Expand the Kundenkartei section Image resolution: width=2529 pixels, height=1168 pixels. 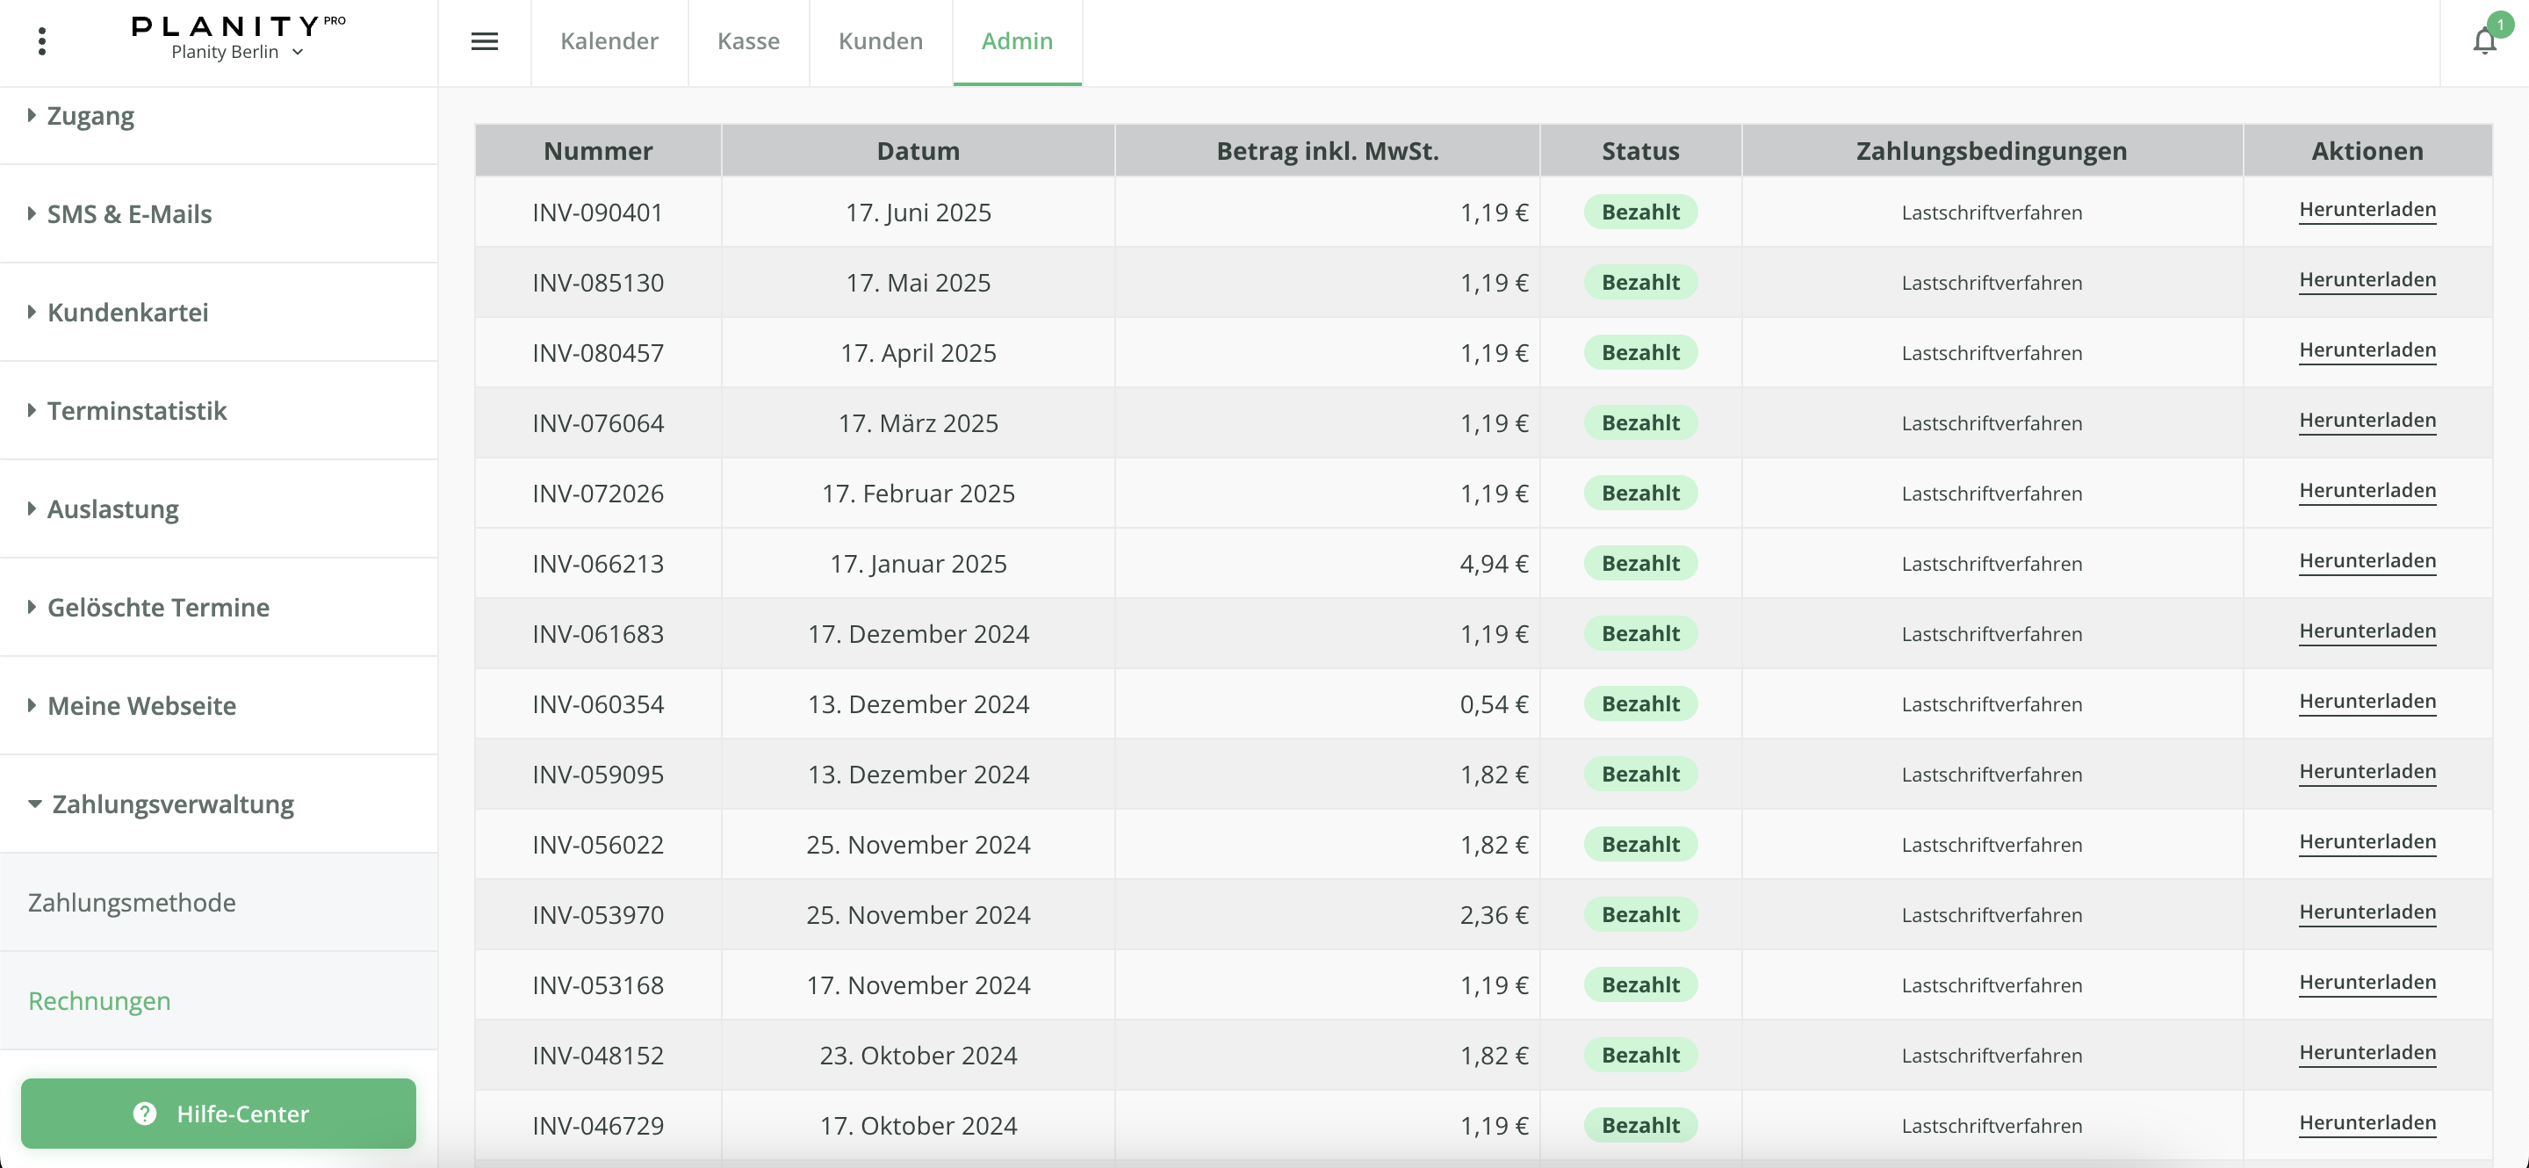[x=127, y=312]
